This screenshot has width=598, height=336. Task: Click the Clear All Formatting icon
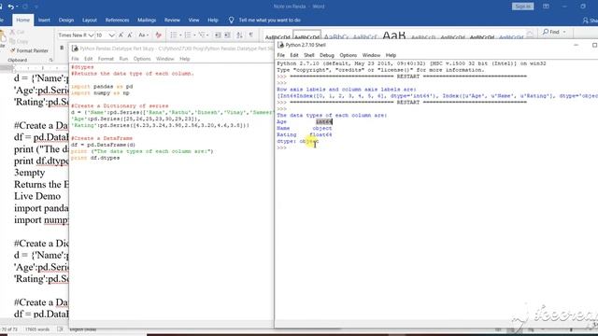click(158, 35)
